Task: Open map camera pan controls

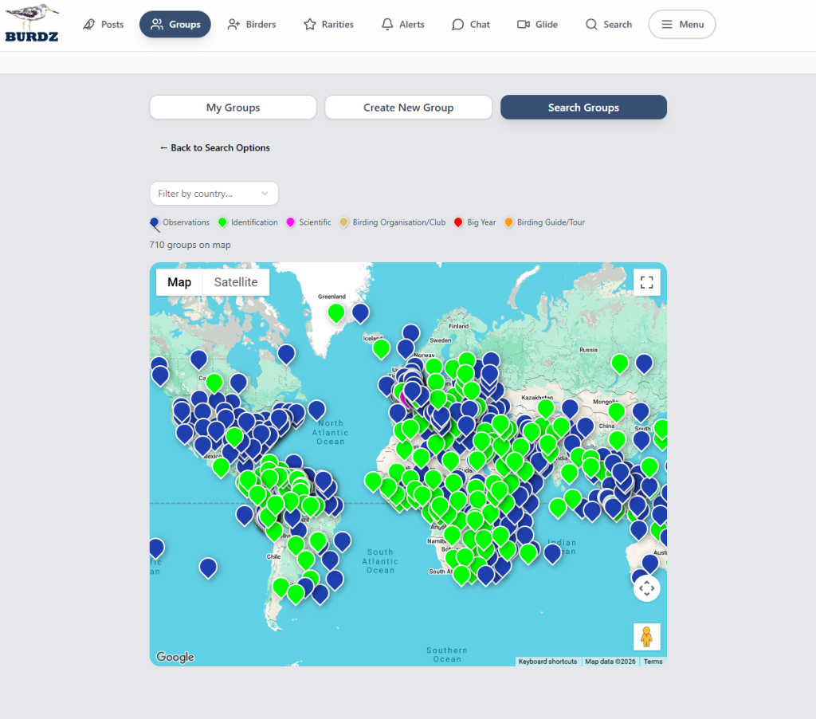Action: pos(646,588)
